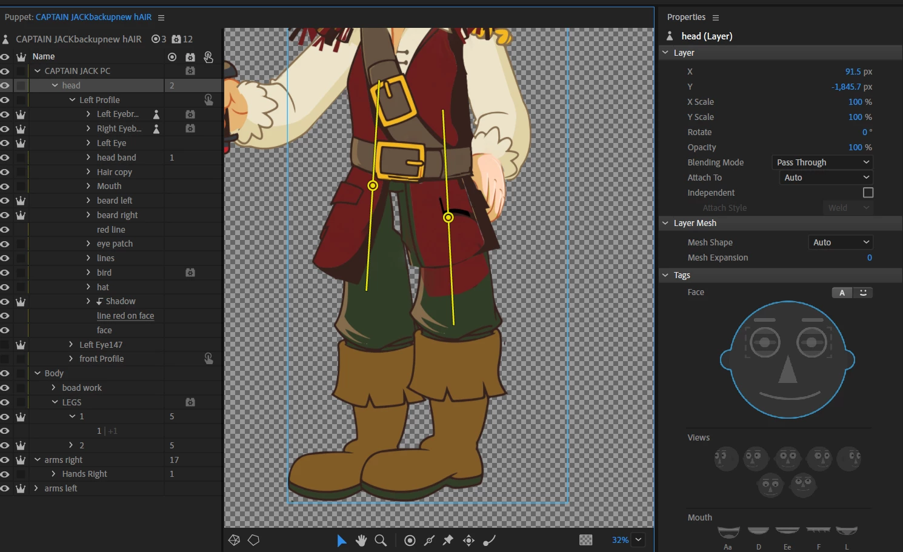
Task: Click the crown icon on Shadow row
Action: click(x=21, y=301)
